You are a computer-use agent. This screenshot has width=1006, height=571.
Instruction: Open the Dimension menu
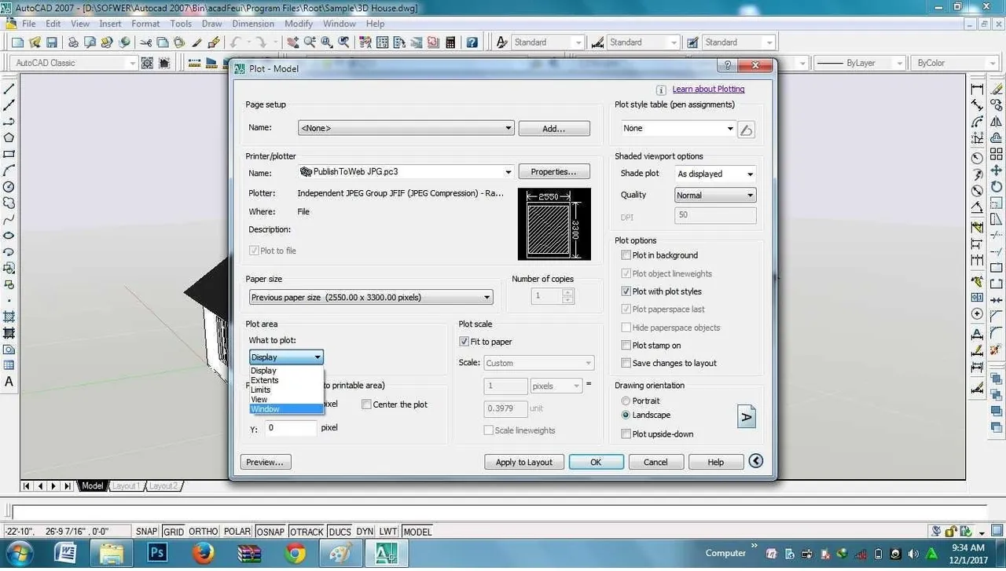point(253,24)
